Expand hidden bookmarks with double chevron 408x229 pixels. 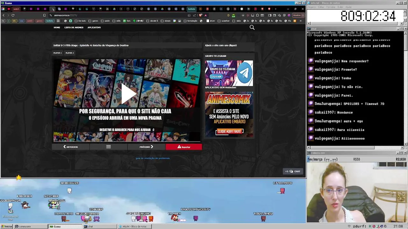tap(300, 21)
